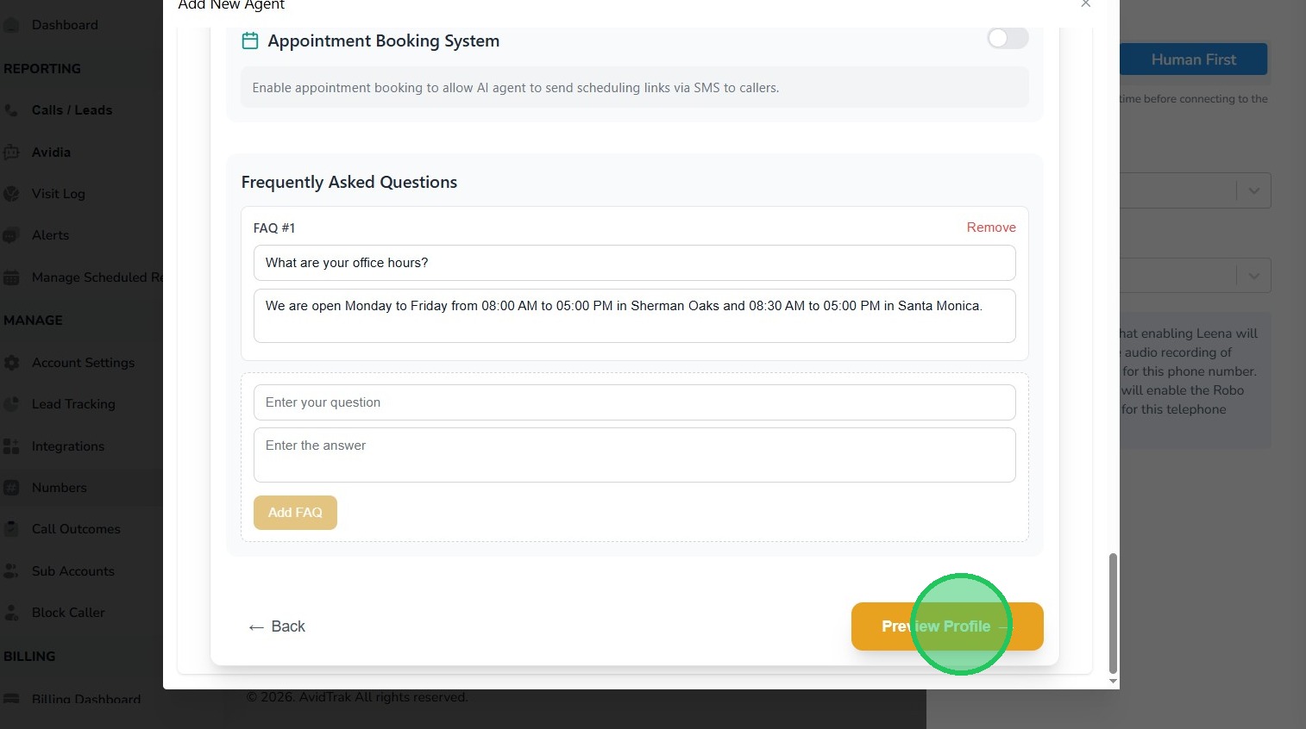Click the Visit Log sidebar icon

tap(11, 194)
